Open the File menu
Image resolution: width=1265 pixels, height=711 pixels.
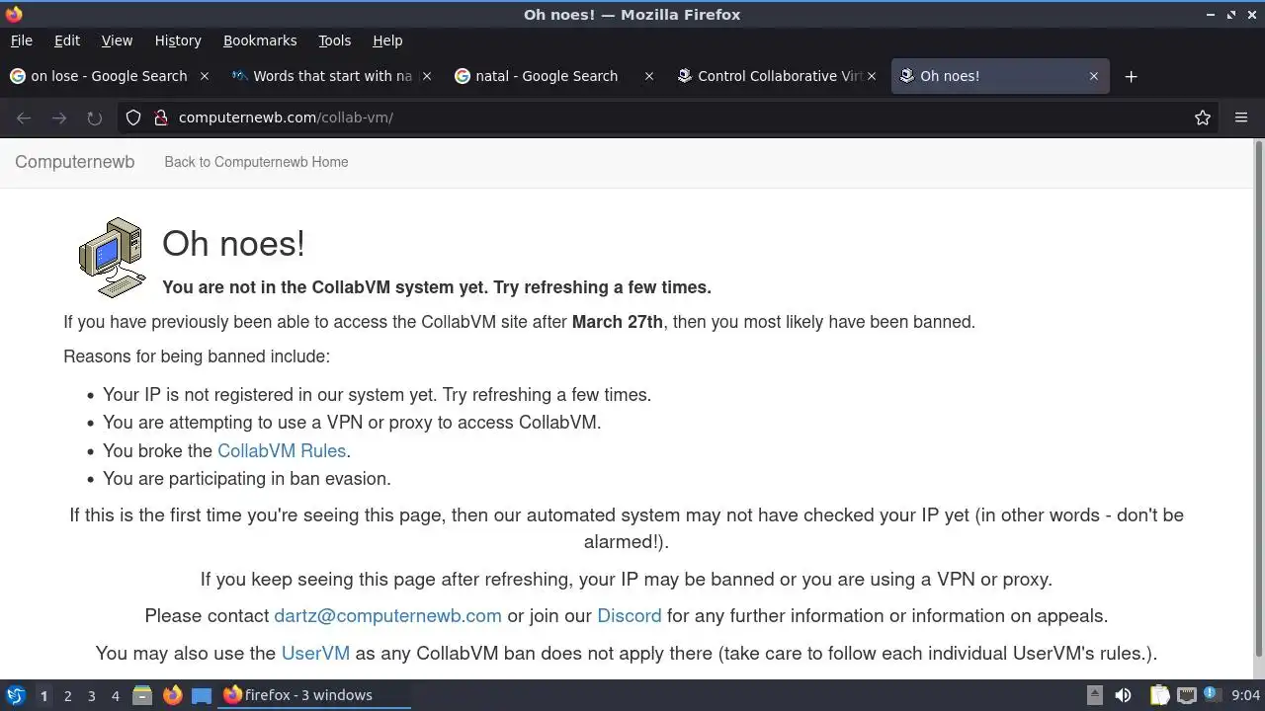point(21,40)
